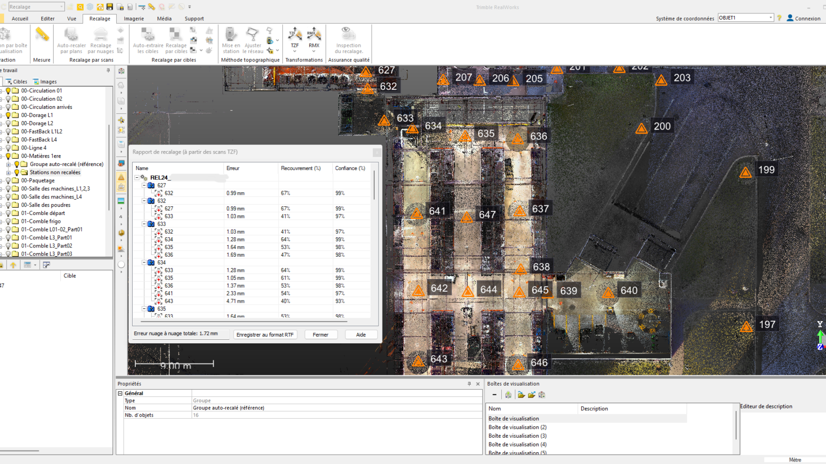The width and height of the screenshot is (826, 464).
Task: Switch to the Imagerie ribbon tab
Action: pos(134,19)
